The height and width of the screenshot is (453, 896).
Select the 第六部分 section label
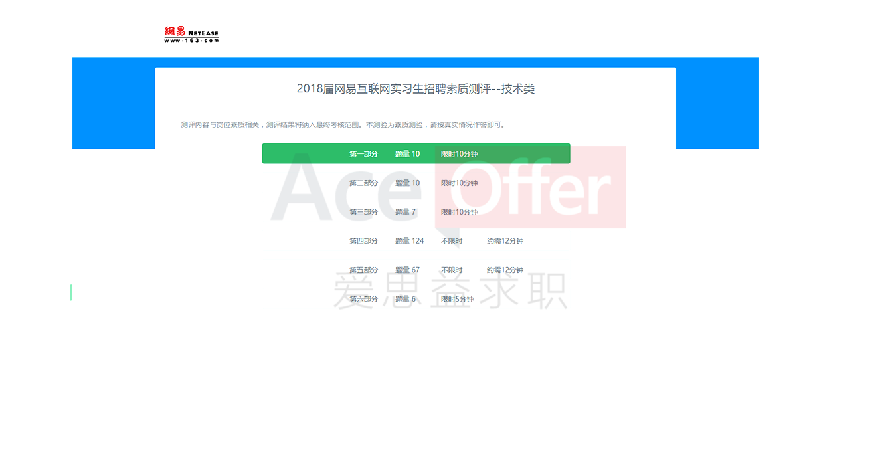coord(363,299)
